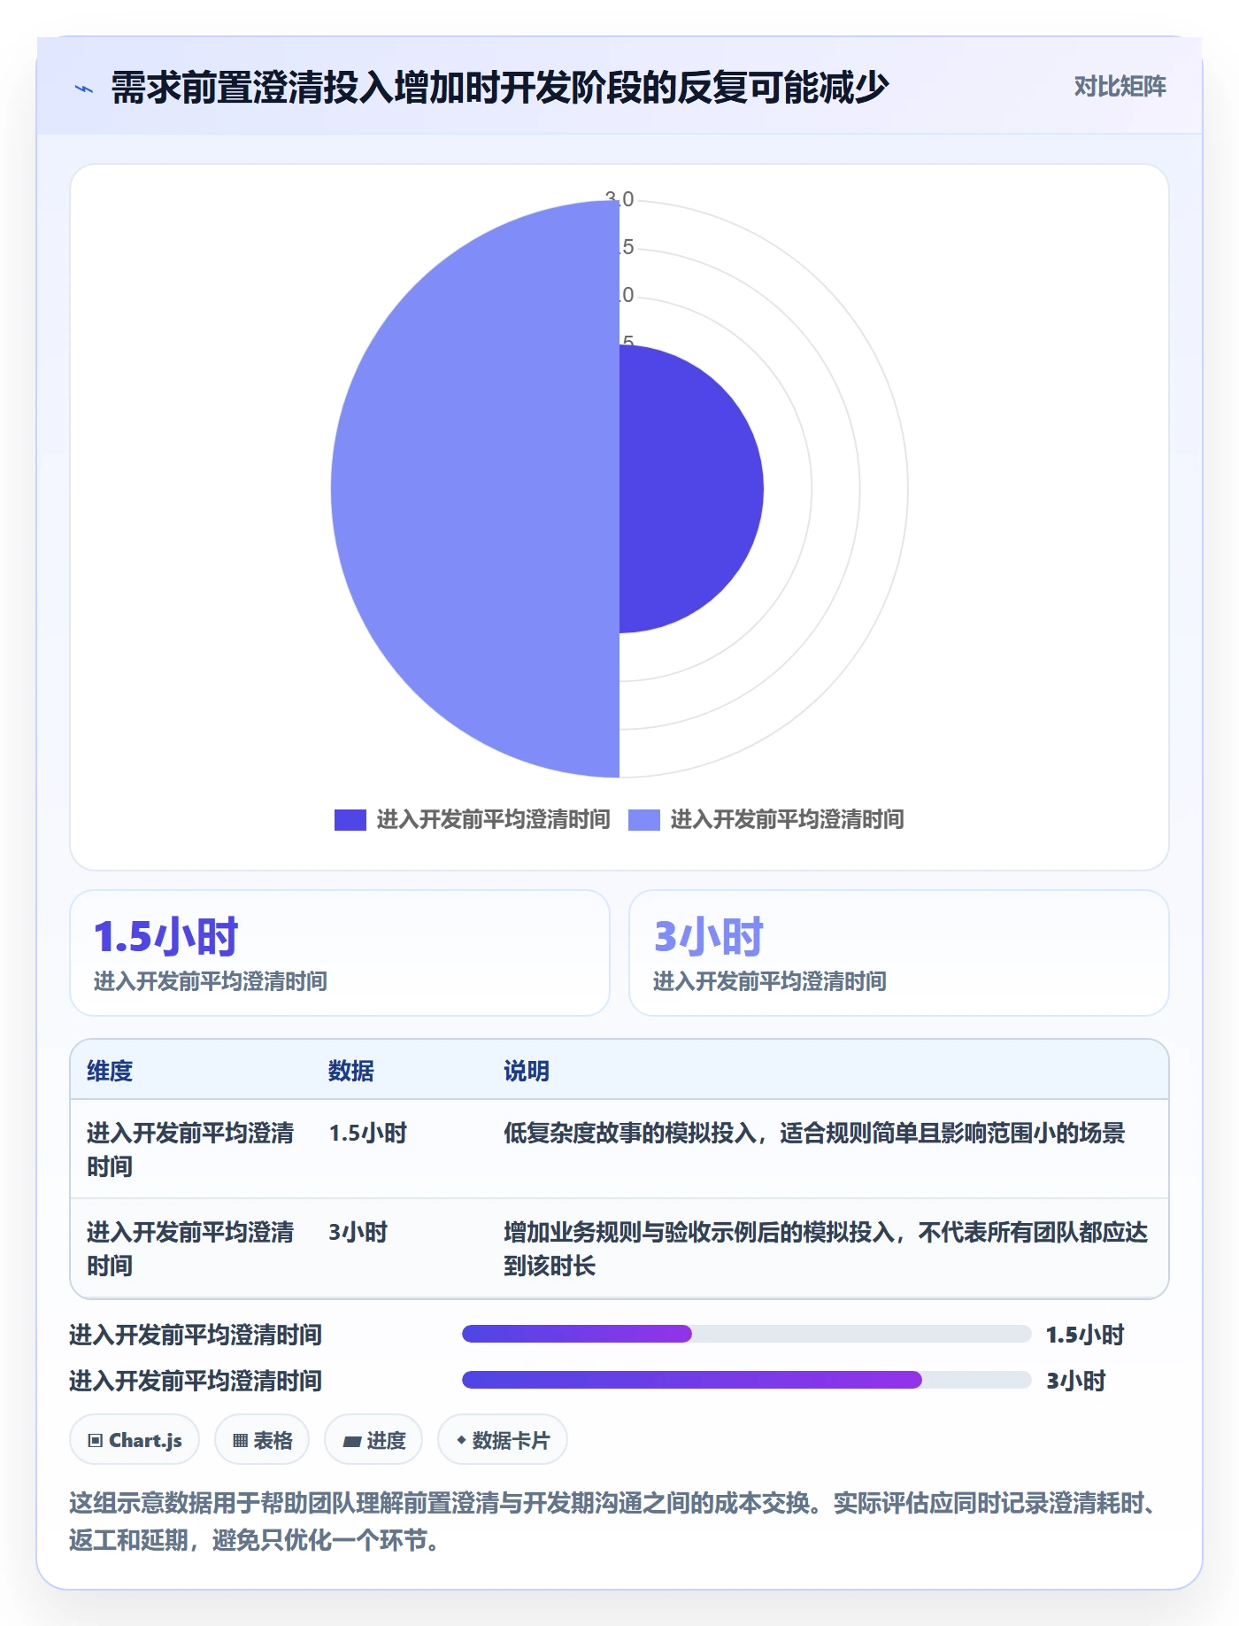Click the light blue 3.0 polar area segment
Image resolution: width=1239 pixels, height=1626 pixels.
pos(475,489)
